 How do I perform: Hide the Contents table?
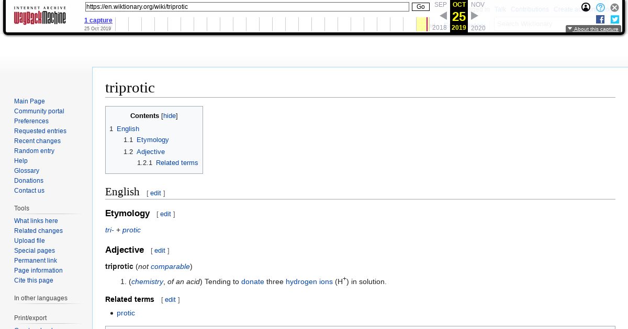point(170,116)
